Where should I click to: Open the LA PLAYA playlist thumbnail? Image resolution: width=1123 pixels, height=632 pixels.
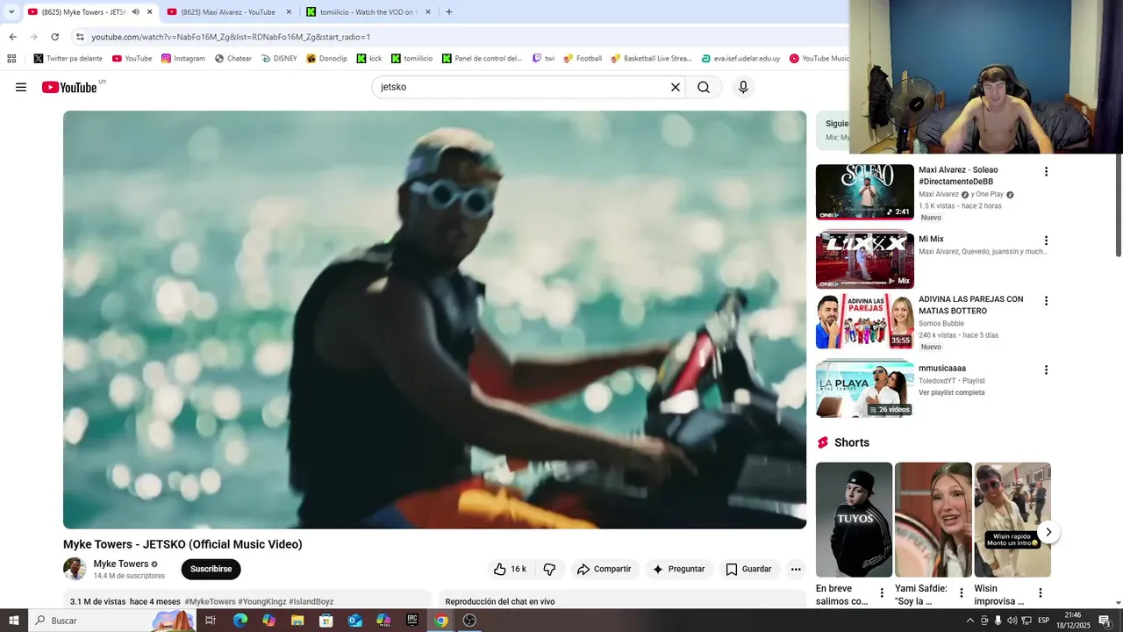click(864, 390)
